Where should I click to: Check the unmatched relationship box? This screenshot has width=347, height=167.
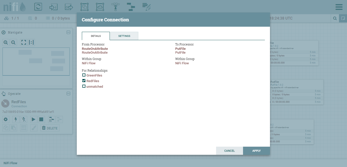click(x=84, y=86)
